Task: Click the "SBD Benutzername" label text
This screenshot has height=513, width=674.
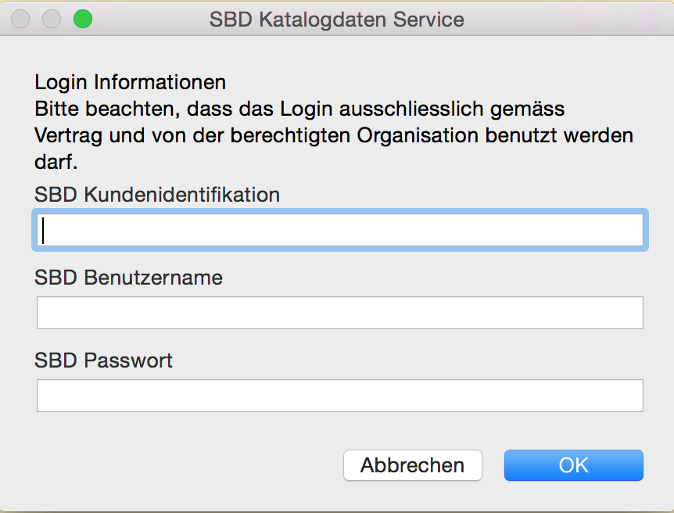Action: pyautogui.click(x=128, y=277)
